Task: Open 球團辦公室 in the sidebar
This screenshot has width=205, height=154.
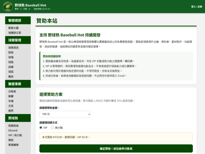Action: click(15, 33)
